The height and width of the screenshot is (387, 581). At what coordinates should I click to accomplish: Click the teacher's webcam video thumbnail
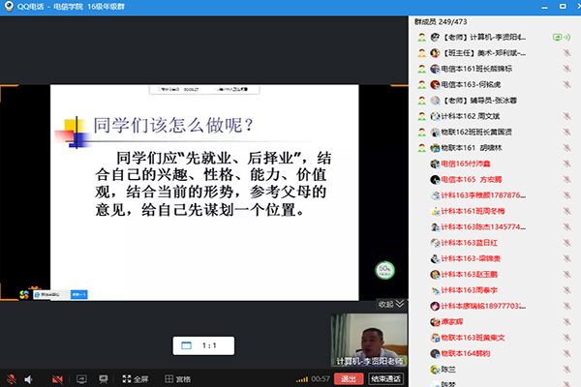(368, 341)
